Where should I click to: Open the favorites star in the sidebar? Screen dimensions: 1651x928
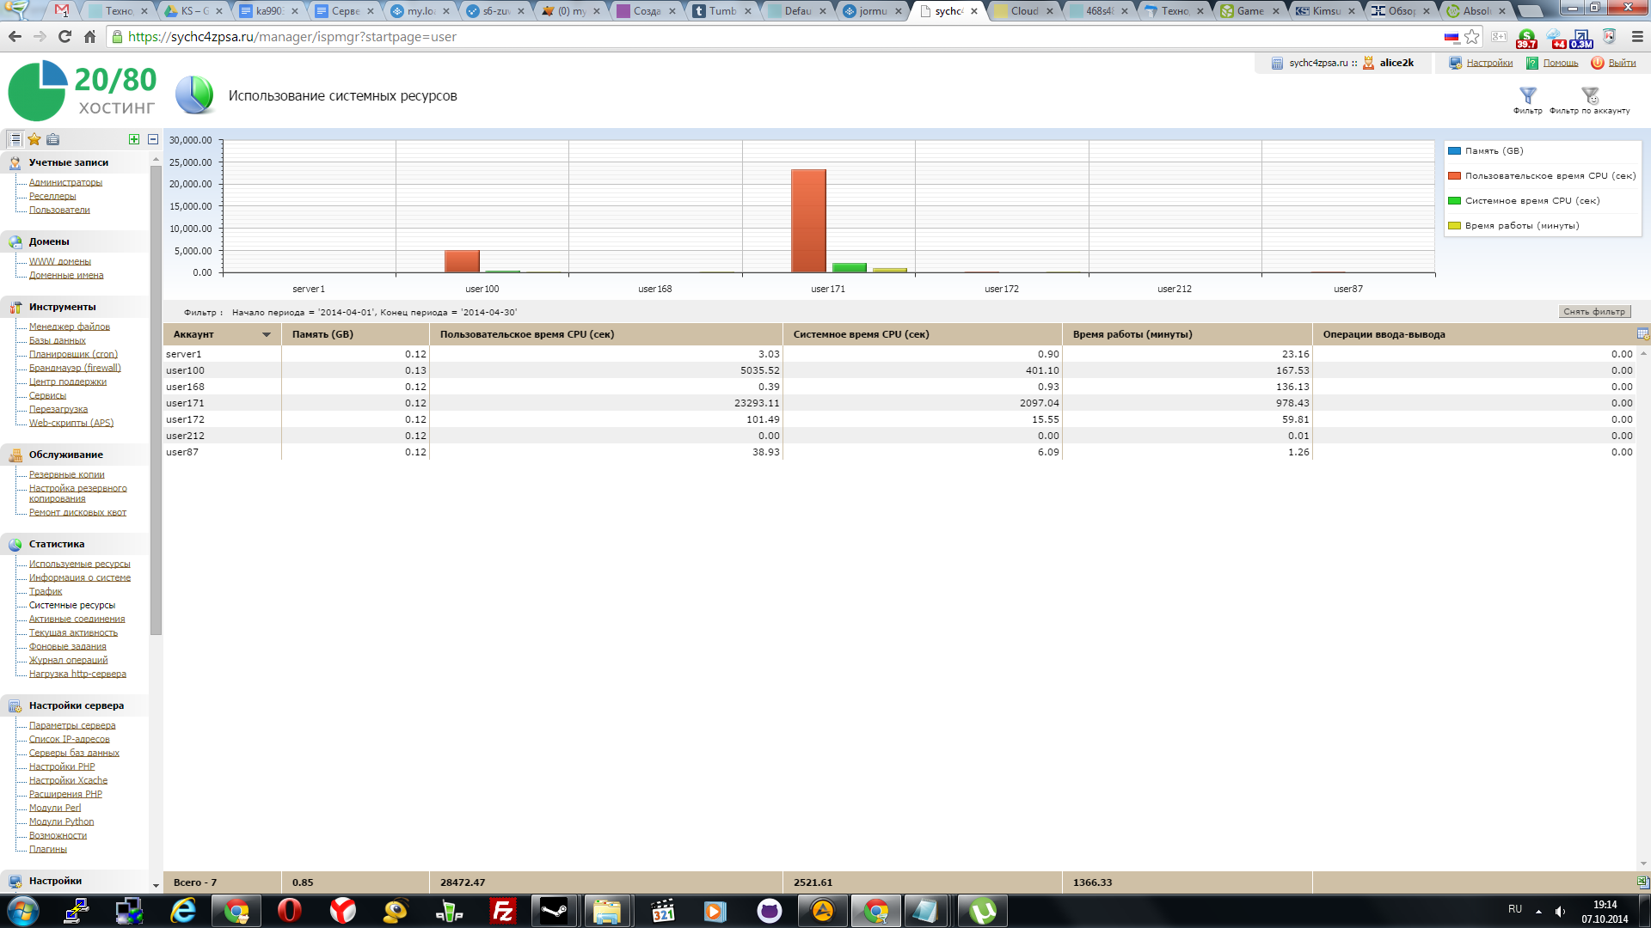click(x=34, y=139)
